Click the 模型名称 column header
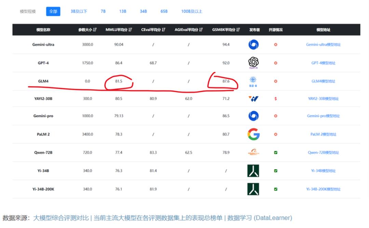This screenshot has height=228, width=369. click(43, 30)
